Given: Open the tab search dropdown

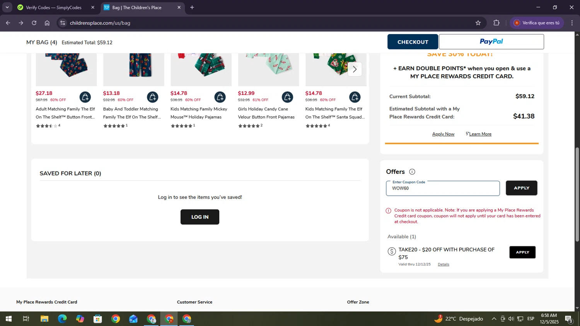Looking at the screenshot, I should tap(7, 7).
